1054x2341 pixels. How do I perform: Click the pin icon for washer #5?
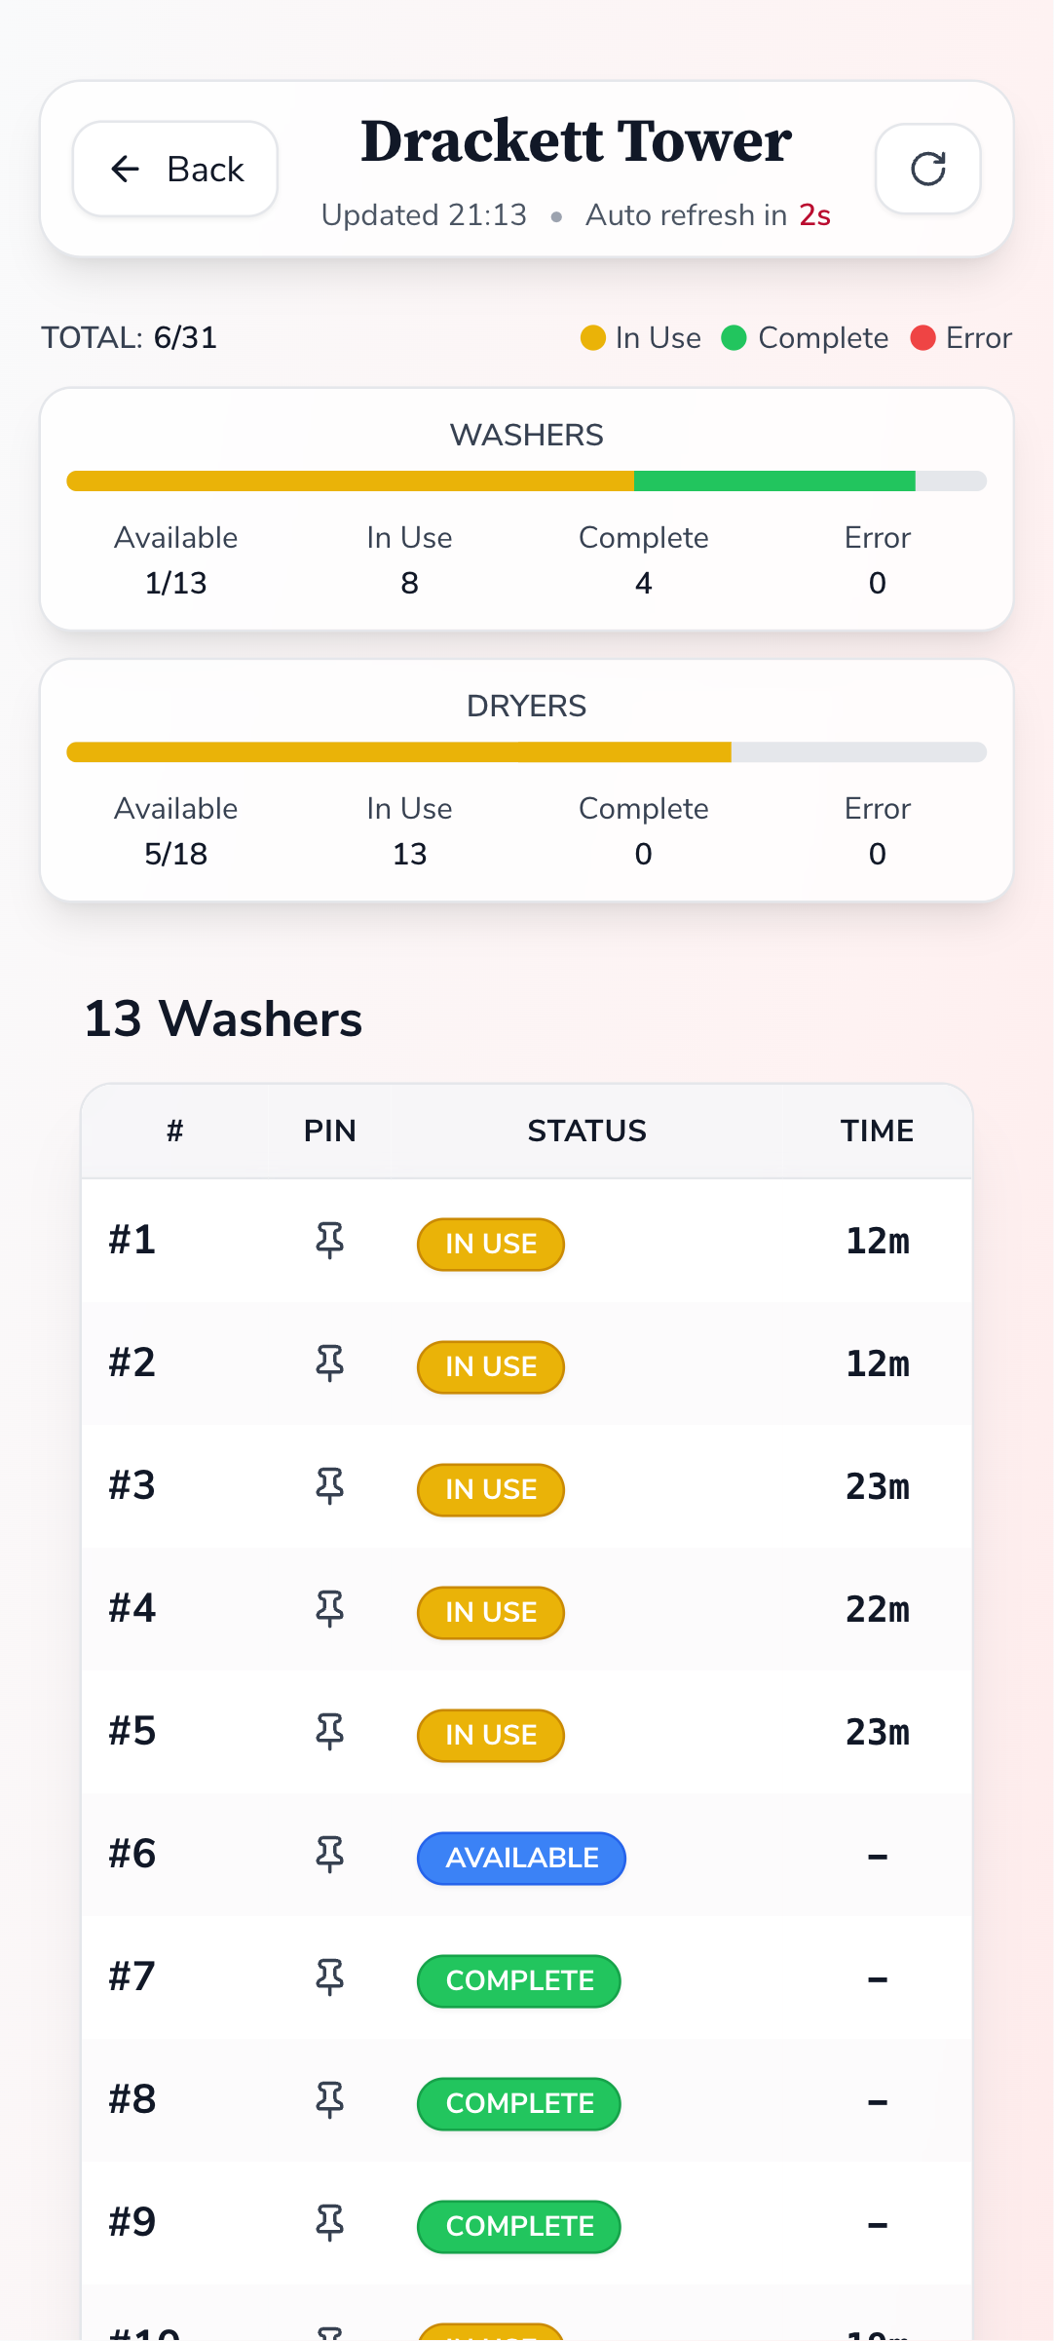tap(330, 1732)
